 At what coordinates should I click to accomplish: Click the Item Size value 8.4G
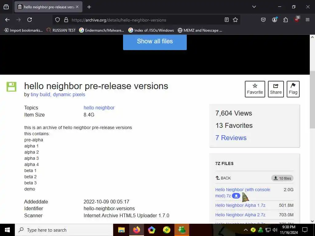89,115
